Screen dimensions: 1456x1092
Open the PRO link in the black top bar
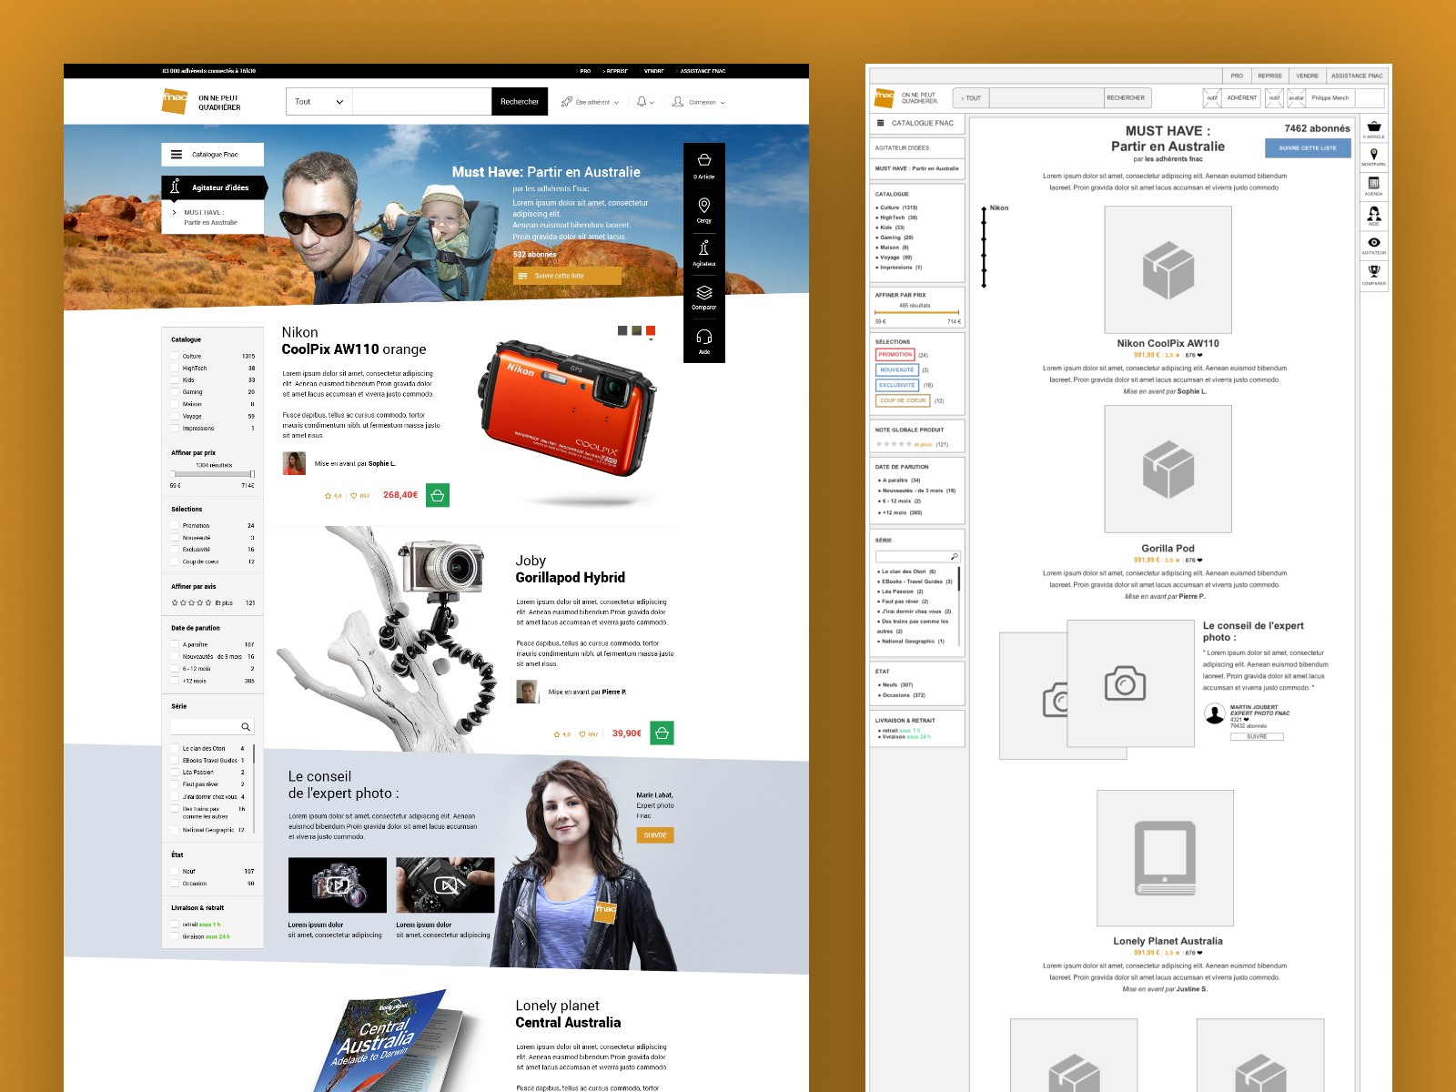585,71
